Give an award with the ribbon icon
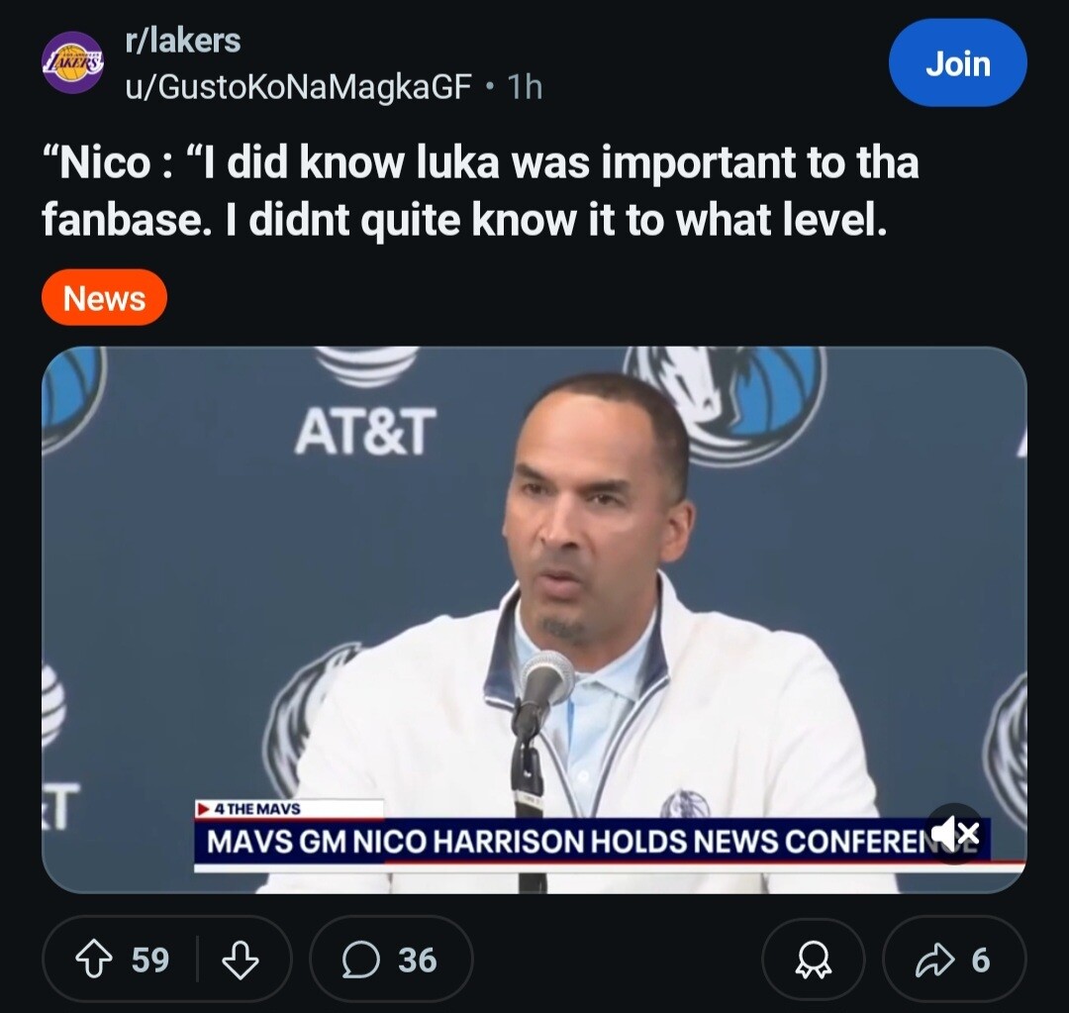 (812, 959)
